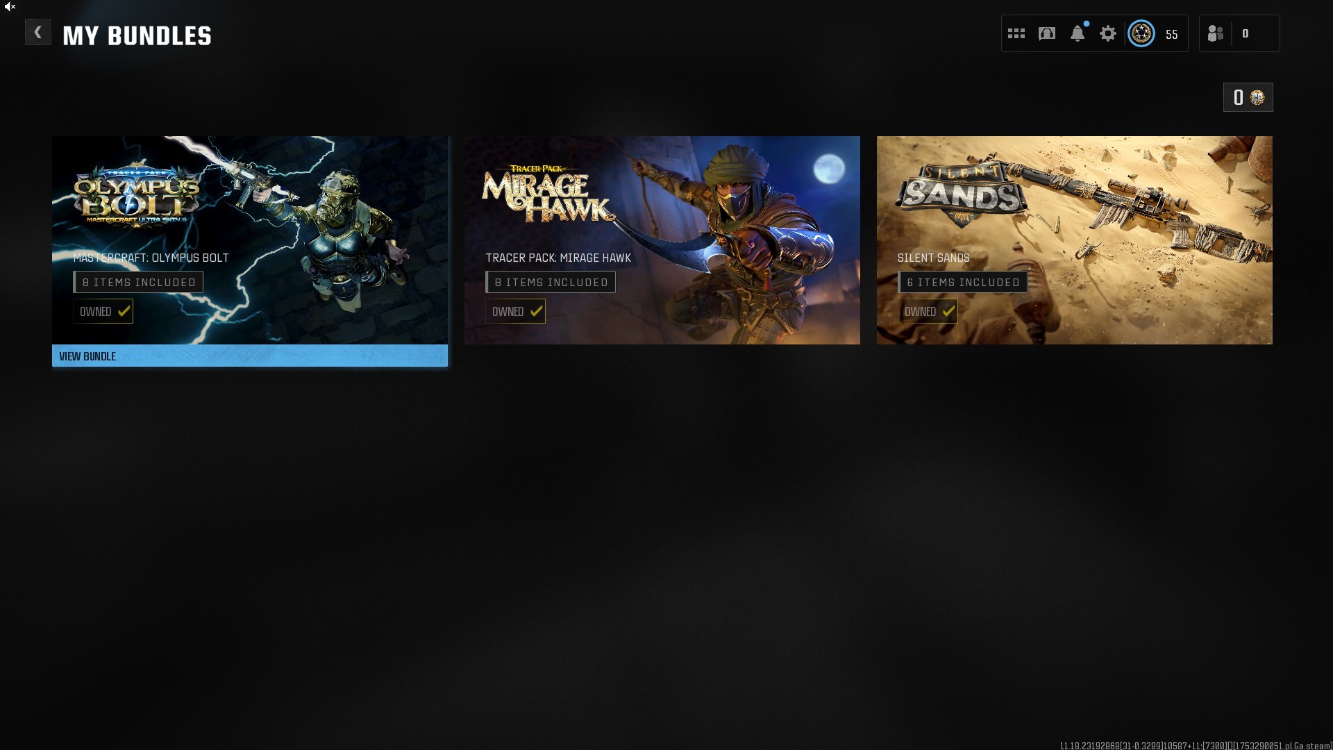The width and height of the screenshot is (1333, 750).
Task: Open the voice channels headset icon
Action: [1047, 33]
